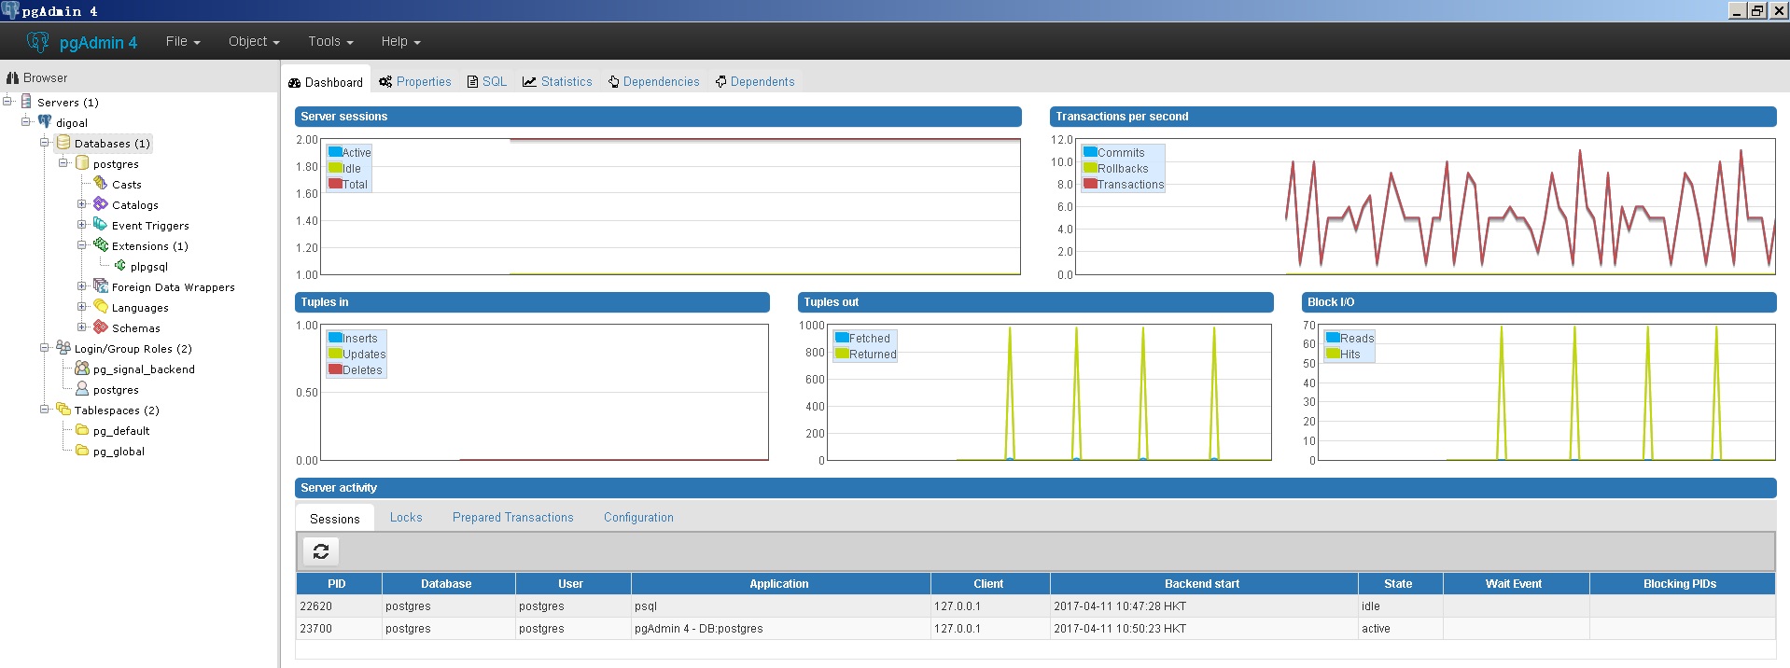This screenshot has height=668, width=1790.
Task: Collapse the Login/Group Roles node
Action: (x=45, y=347)
